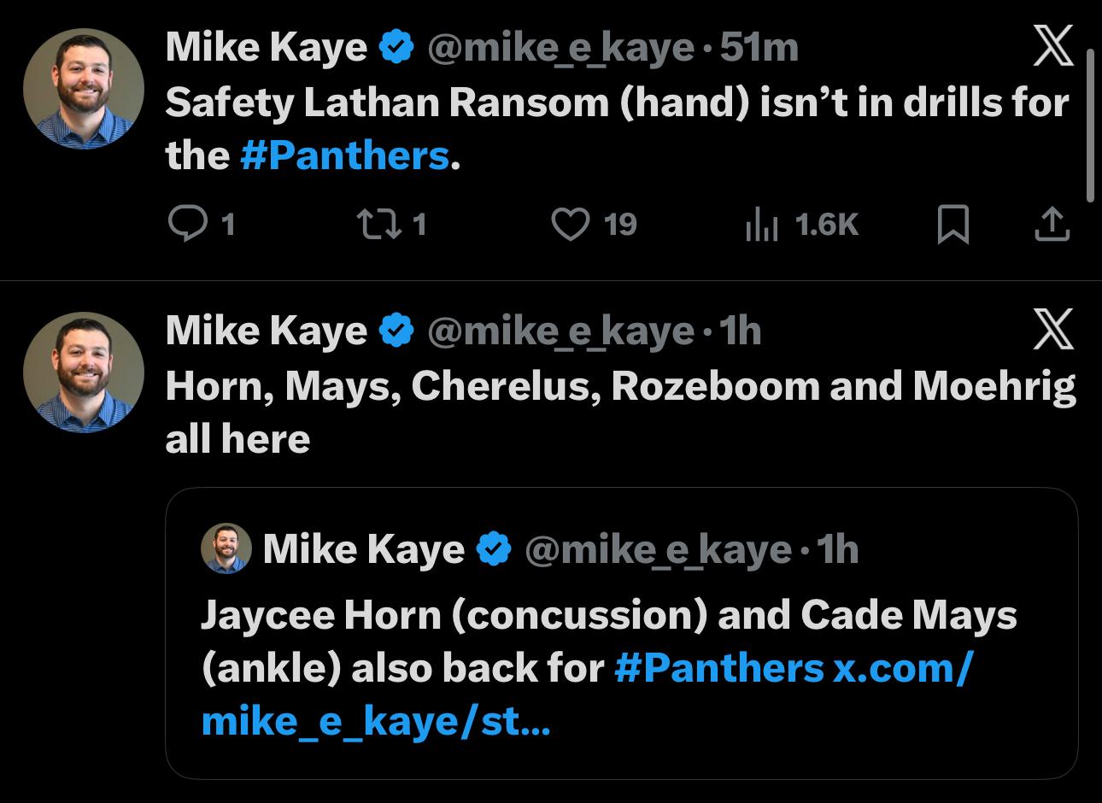This screenshot has width=1102, height=803.
Task: Open #Panthers hashtag in first tweet
Action: (x=344, y=155)
